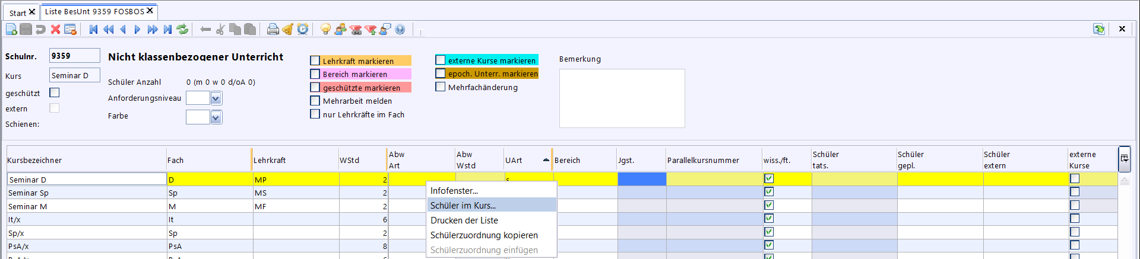Click the red funnel filter settings icon
The image size is (1140, 259).
pyautogui.click(x=355, y=29)
